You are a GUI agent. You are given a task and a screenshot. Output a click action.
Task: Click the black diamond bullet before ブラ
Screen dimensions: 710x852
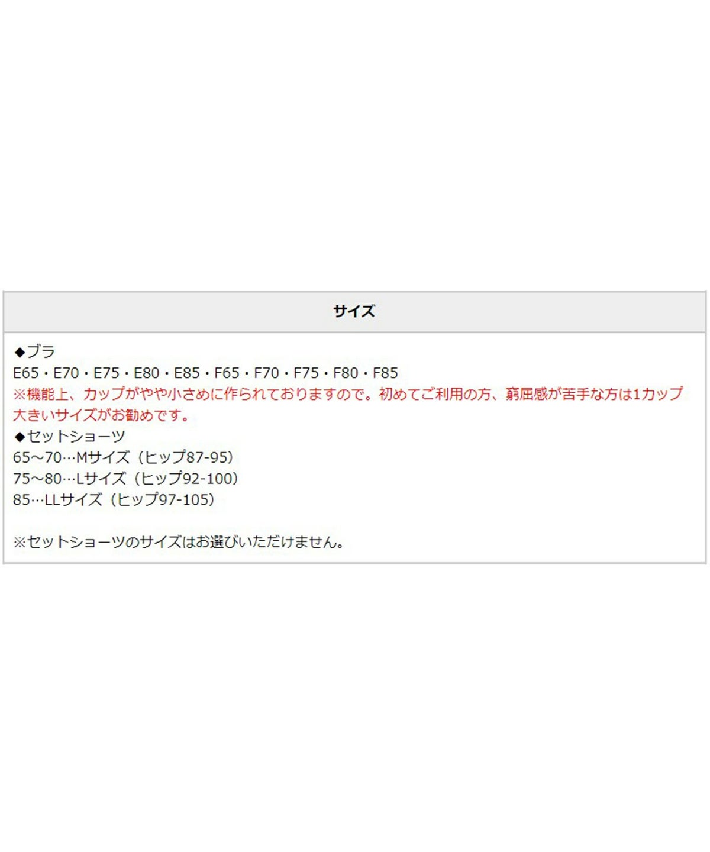(x=20, y=352)
